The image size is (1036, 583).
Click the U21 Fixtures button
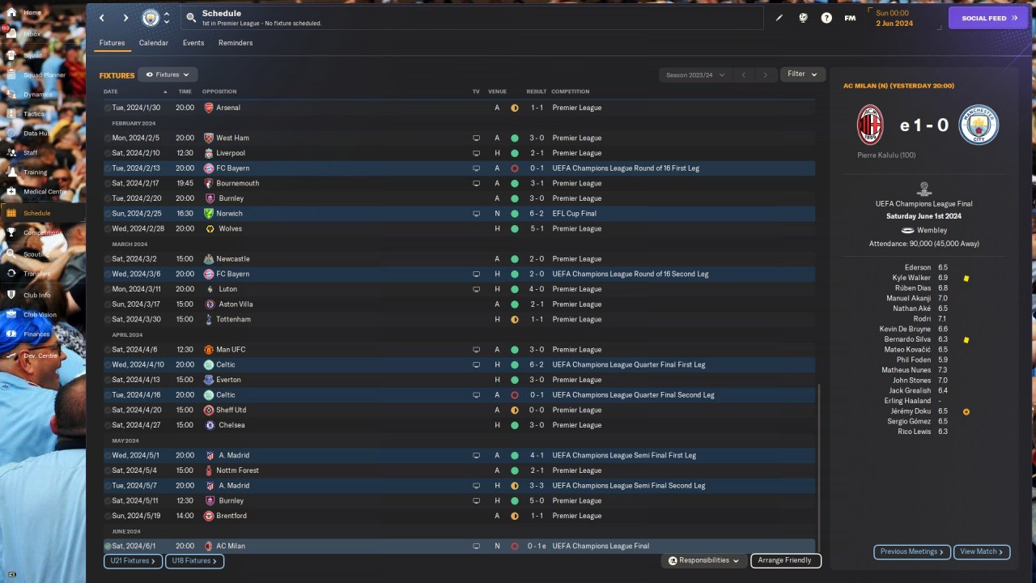click(x=133, y=560)
